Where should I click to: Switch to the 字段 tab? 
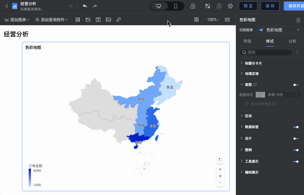(247, 41)
